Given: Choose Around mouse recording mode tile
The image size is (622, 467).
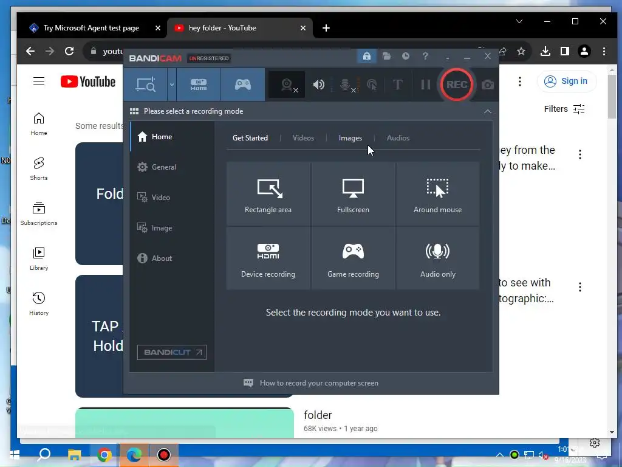Looking at the screenshot, I should click(x=437, y=194).
